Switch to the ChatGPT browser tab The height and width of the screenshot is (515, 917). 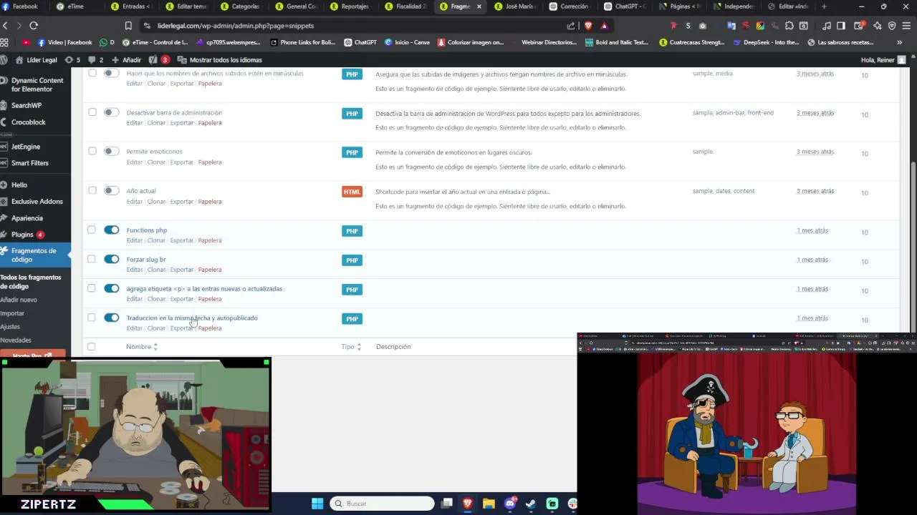pyautogui.click(x=624, y=6)
